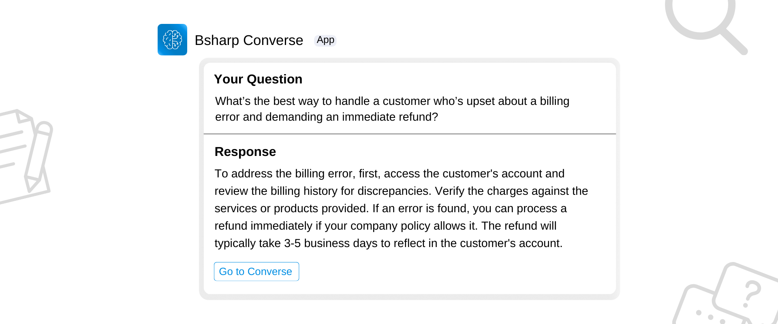Click the divider line above Response
This screenshot has height=324, width=778.
click(410, 134)
